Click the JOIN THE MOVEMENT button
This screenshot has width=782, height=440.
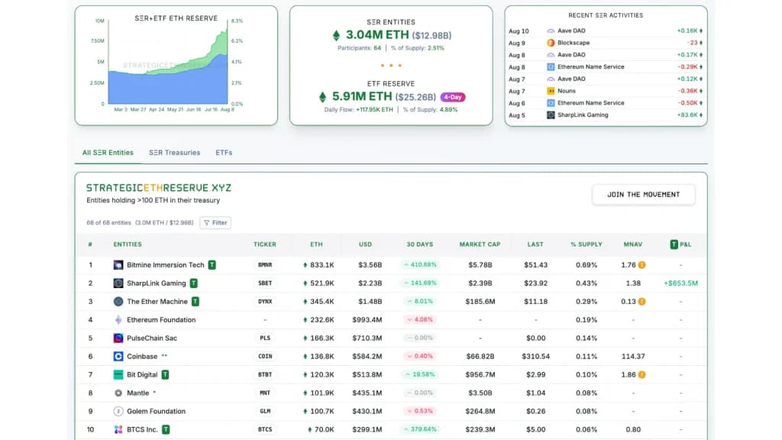pyautogui.click(x=643, y=195)
